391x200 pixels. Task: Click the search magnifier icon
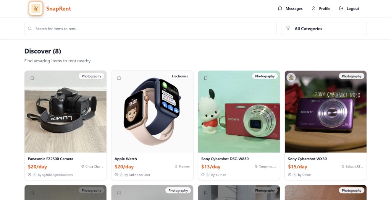(30, 29)
